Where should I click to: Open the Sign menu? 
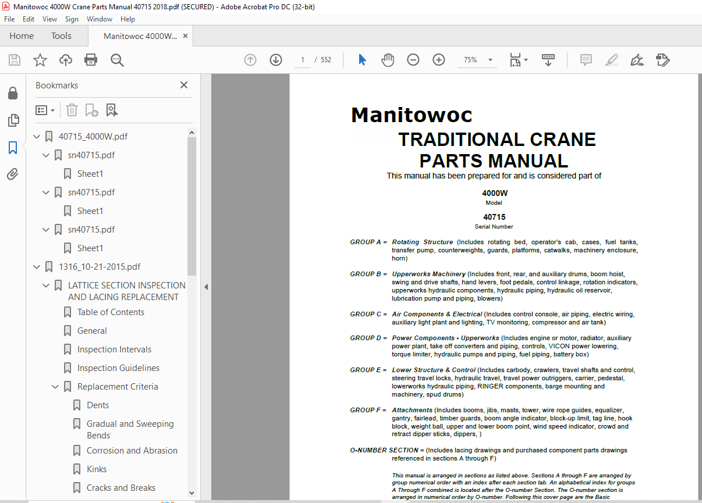pos(72,19)
